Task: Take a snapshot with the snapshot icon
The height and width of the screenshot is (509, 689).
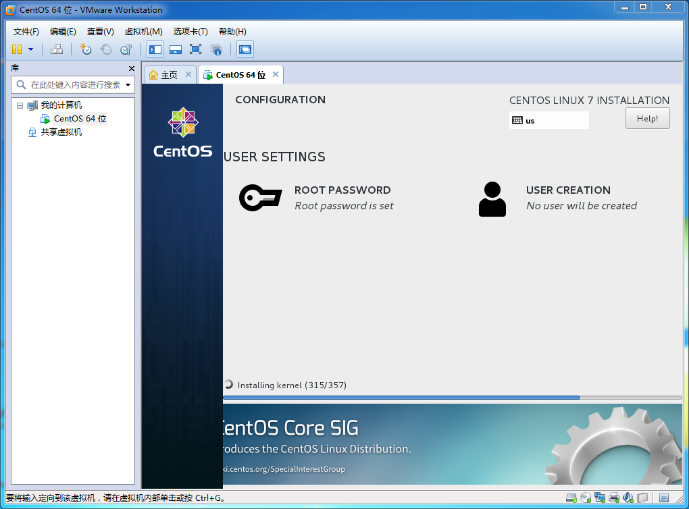Action: 85,49
